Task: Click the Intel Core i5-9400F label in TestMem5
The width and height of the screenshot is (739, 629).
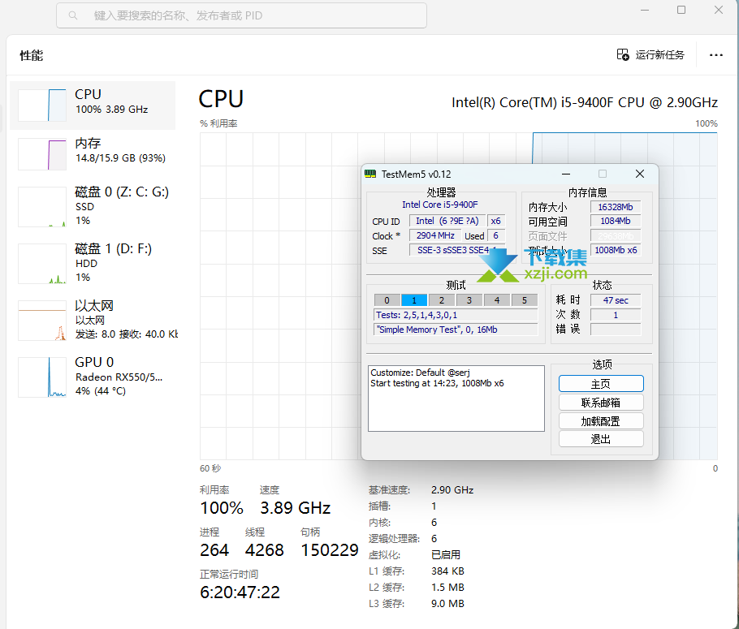Action: pyautogui.click(x=439, y=205)
